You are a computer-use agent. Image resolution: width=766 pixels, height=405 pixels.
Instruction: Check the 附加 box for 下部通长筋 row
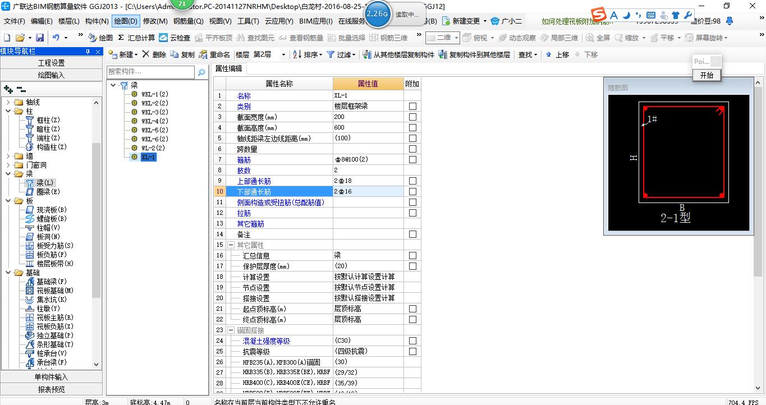tap(412, 191)
